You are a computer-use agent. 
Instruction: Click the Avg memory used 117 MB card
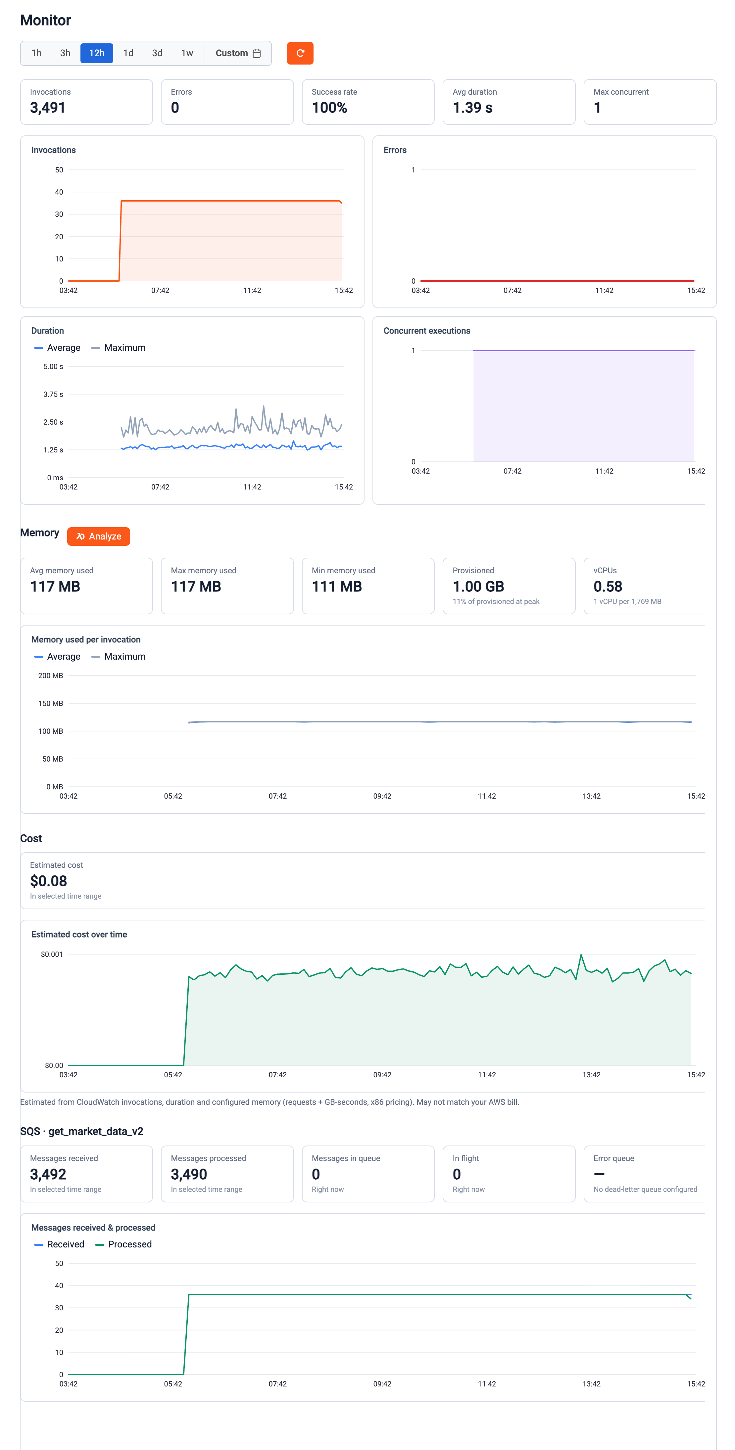point(87,586)
